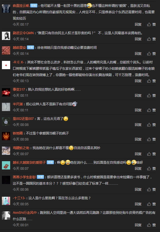Reply to 是002还是007's comment

138,125
